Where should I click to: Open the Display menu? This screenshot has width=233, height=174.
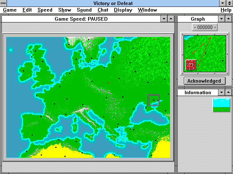tap(123, 10)
